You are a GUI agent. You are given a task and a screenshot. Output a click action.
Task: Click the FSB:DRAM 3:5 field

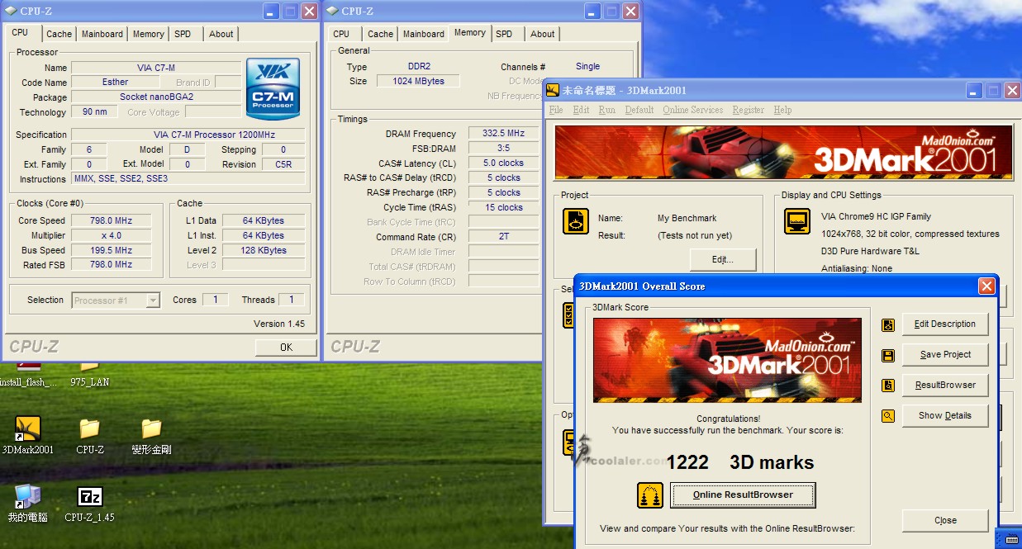[503, 149]
